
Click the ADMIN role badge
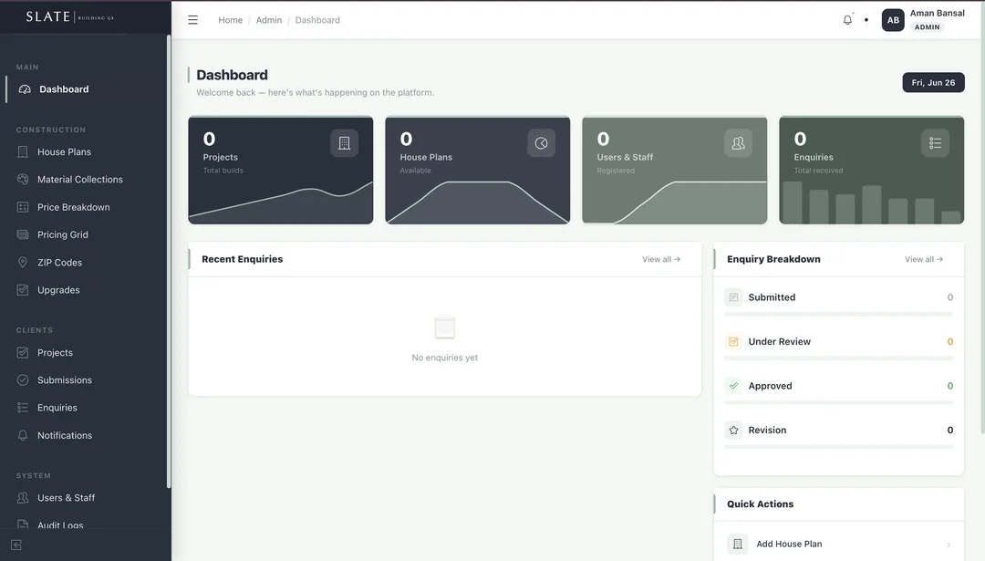(x=928, y=27)
